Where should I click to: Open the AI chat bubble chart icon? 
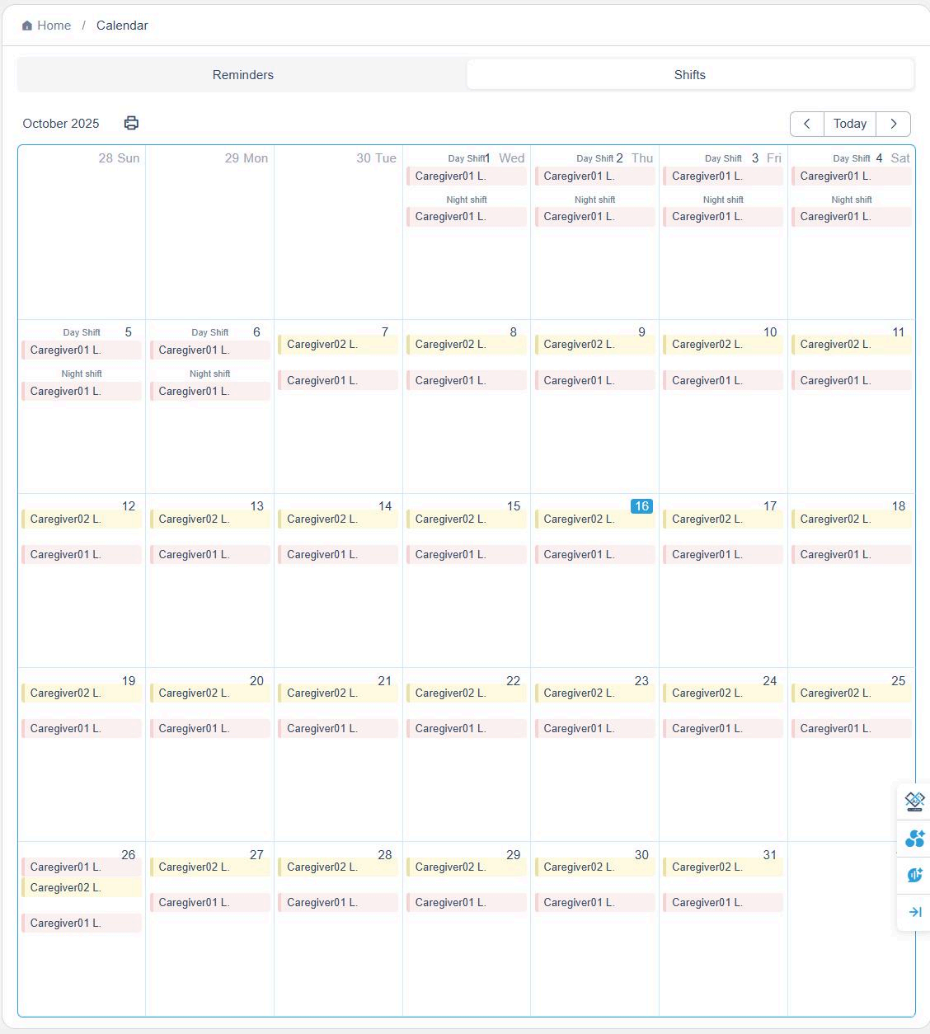(x=914, y=875)
